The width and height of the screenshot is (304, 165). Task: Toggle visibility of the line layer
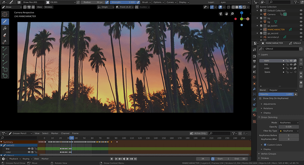coord(291,64)
